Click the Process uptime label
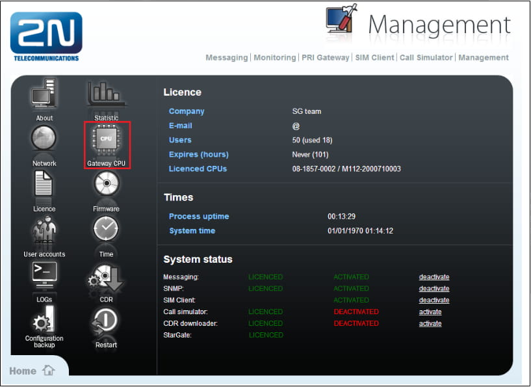The image size is (531, 387). [199, 216]
